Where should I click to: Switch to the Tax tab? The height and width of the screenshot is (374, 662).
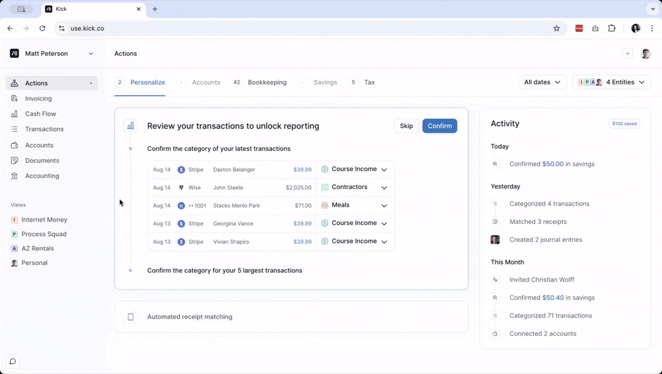[369, 82]
